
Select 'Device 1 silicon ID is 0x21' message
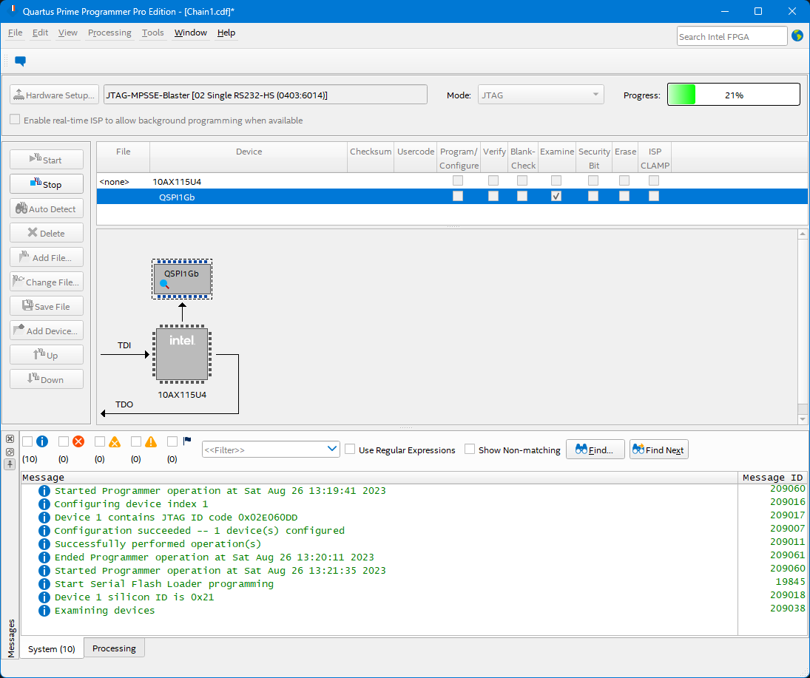[135, 597]
